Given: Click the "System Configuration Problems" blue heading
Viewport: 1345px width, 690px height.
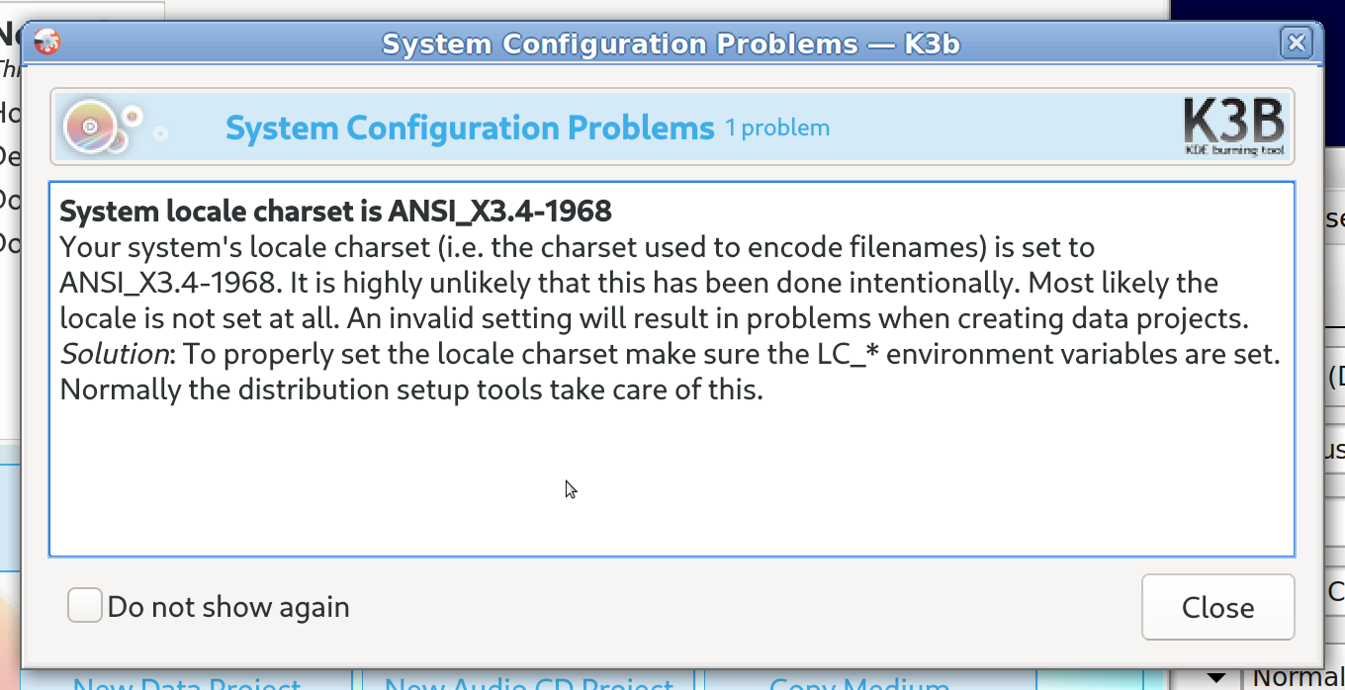Looking at the screenshot, I should click(x=470, y=129).
